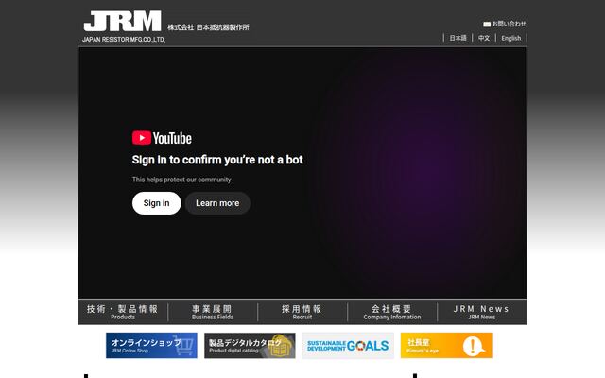Screen dimensions: 605x378
Task: Click the JRM logo in the header
Action: 122,21
